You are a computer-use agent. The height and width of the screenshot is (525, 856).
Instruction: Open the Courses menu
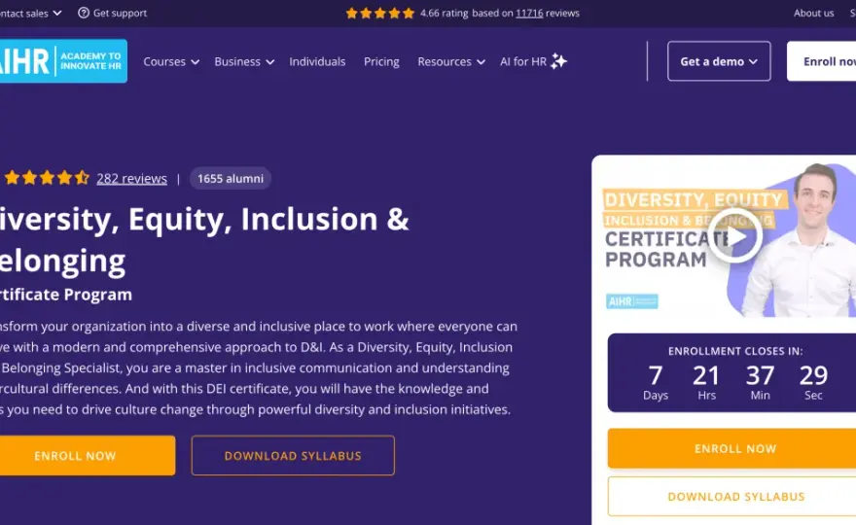(171, 61)
